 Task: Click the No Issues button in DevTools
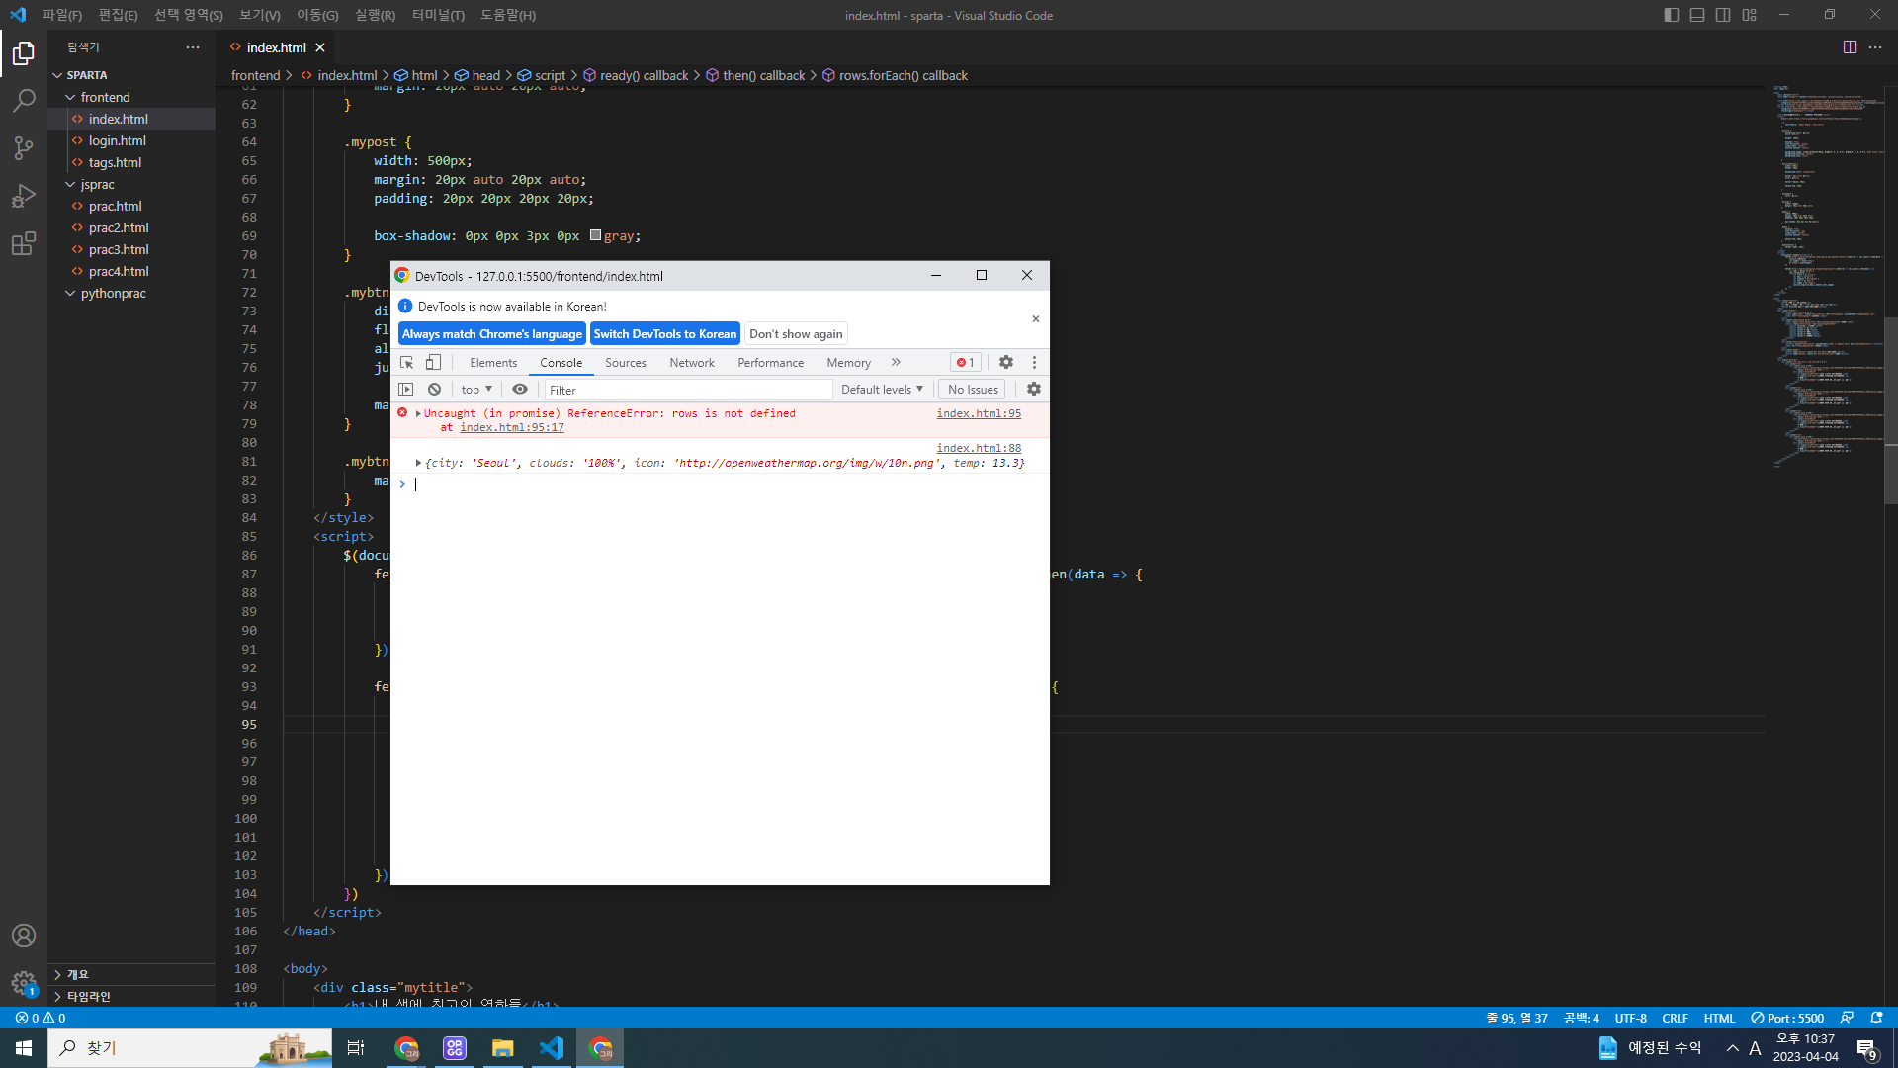973,390
